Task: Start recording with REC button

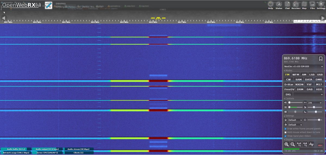Action: (321, 145)
